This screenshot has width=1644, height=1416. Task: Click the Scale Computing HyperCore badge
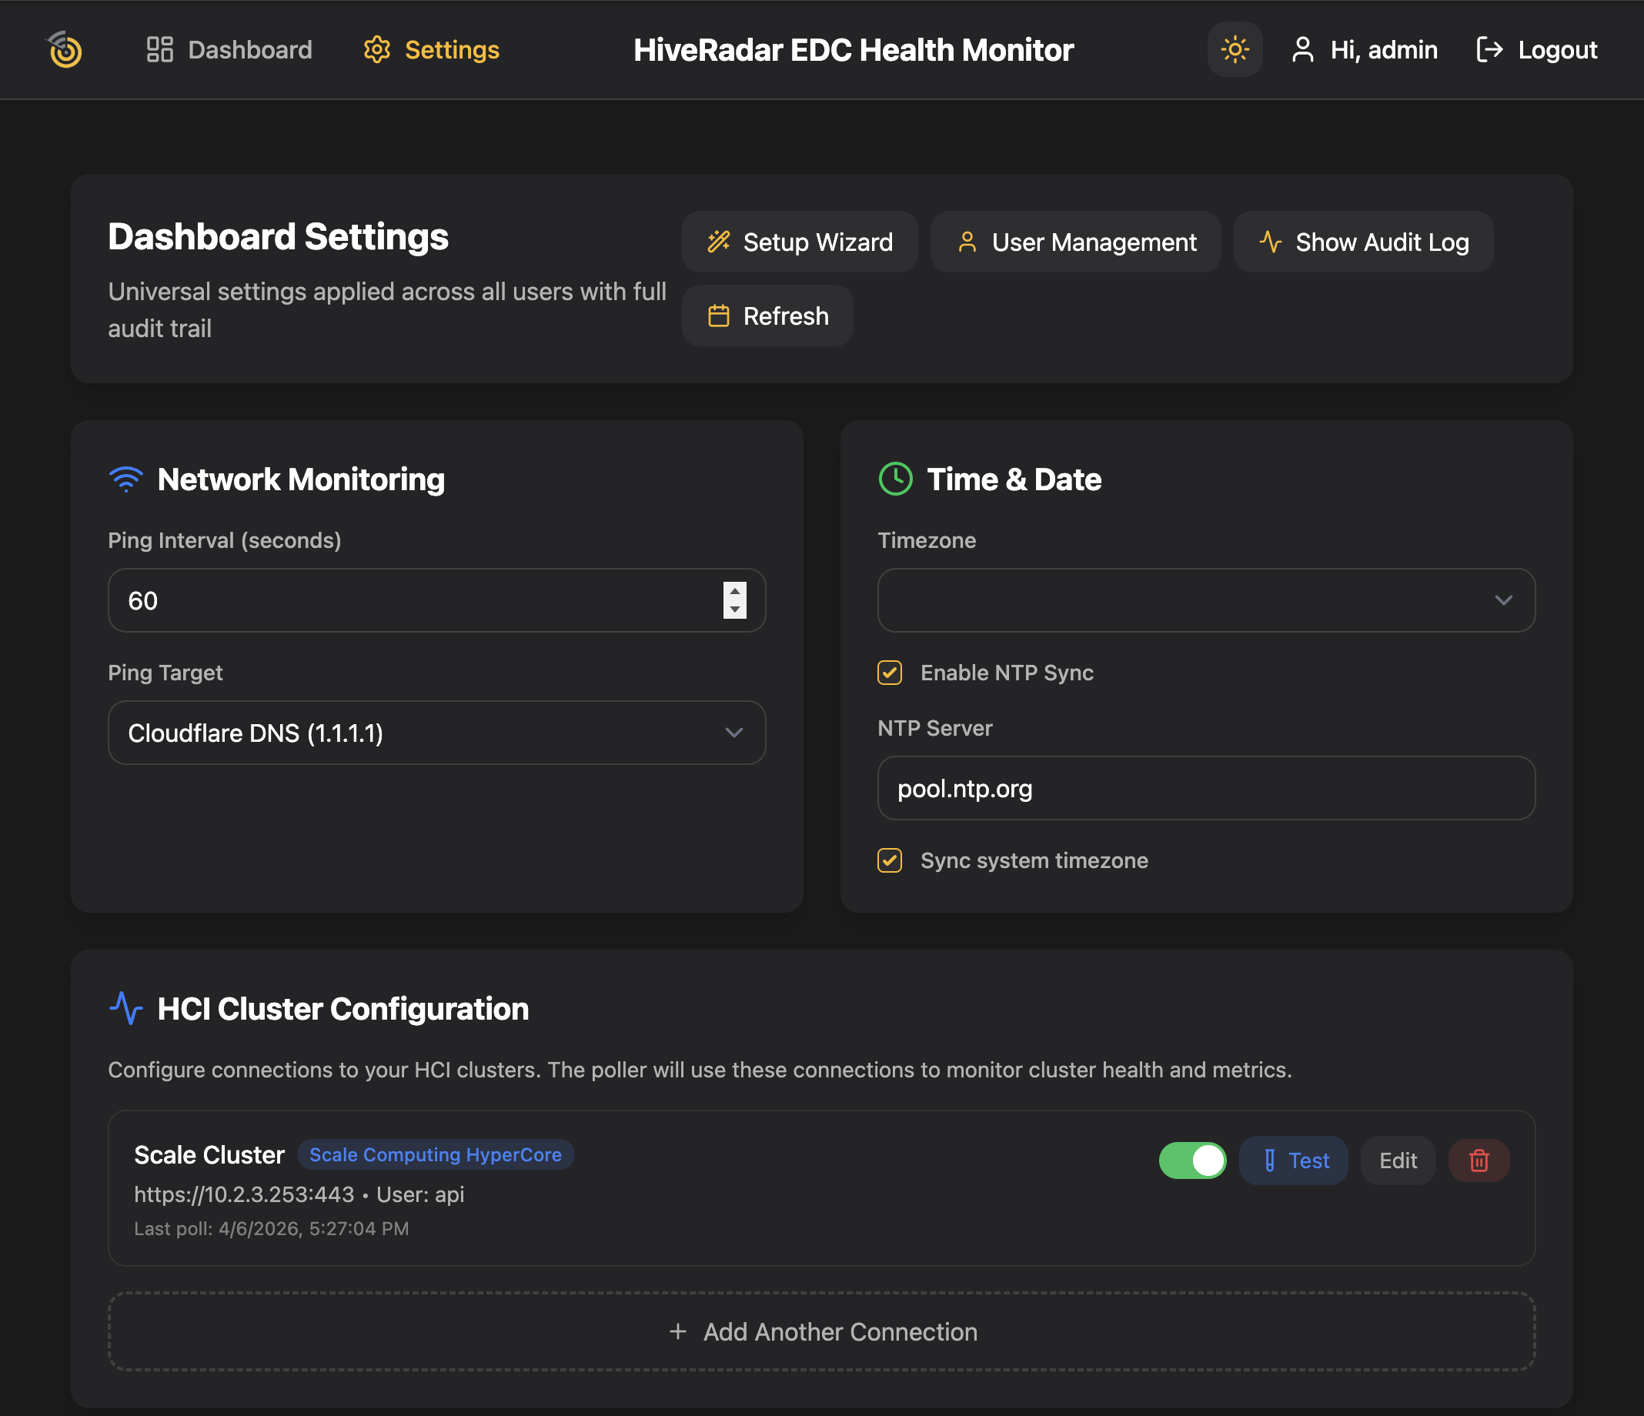436,1155
